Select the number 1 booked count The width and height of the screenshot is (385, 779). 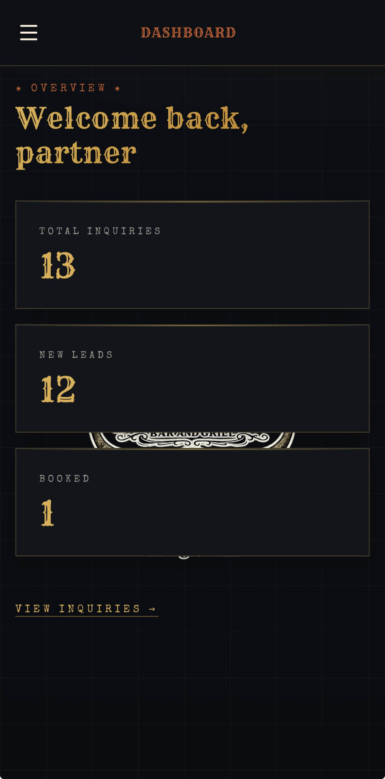pos(47,512)
